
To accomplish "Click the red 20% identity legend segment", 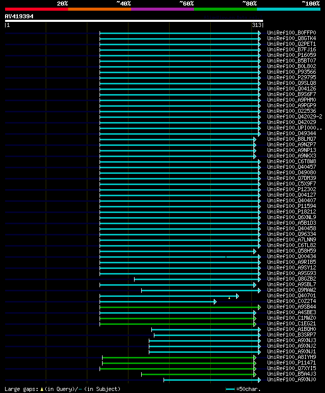I will pos(36,9).
